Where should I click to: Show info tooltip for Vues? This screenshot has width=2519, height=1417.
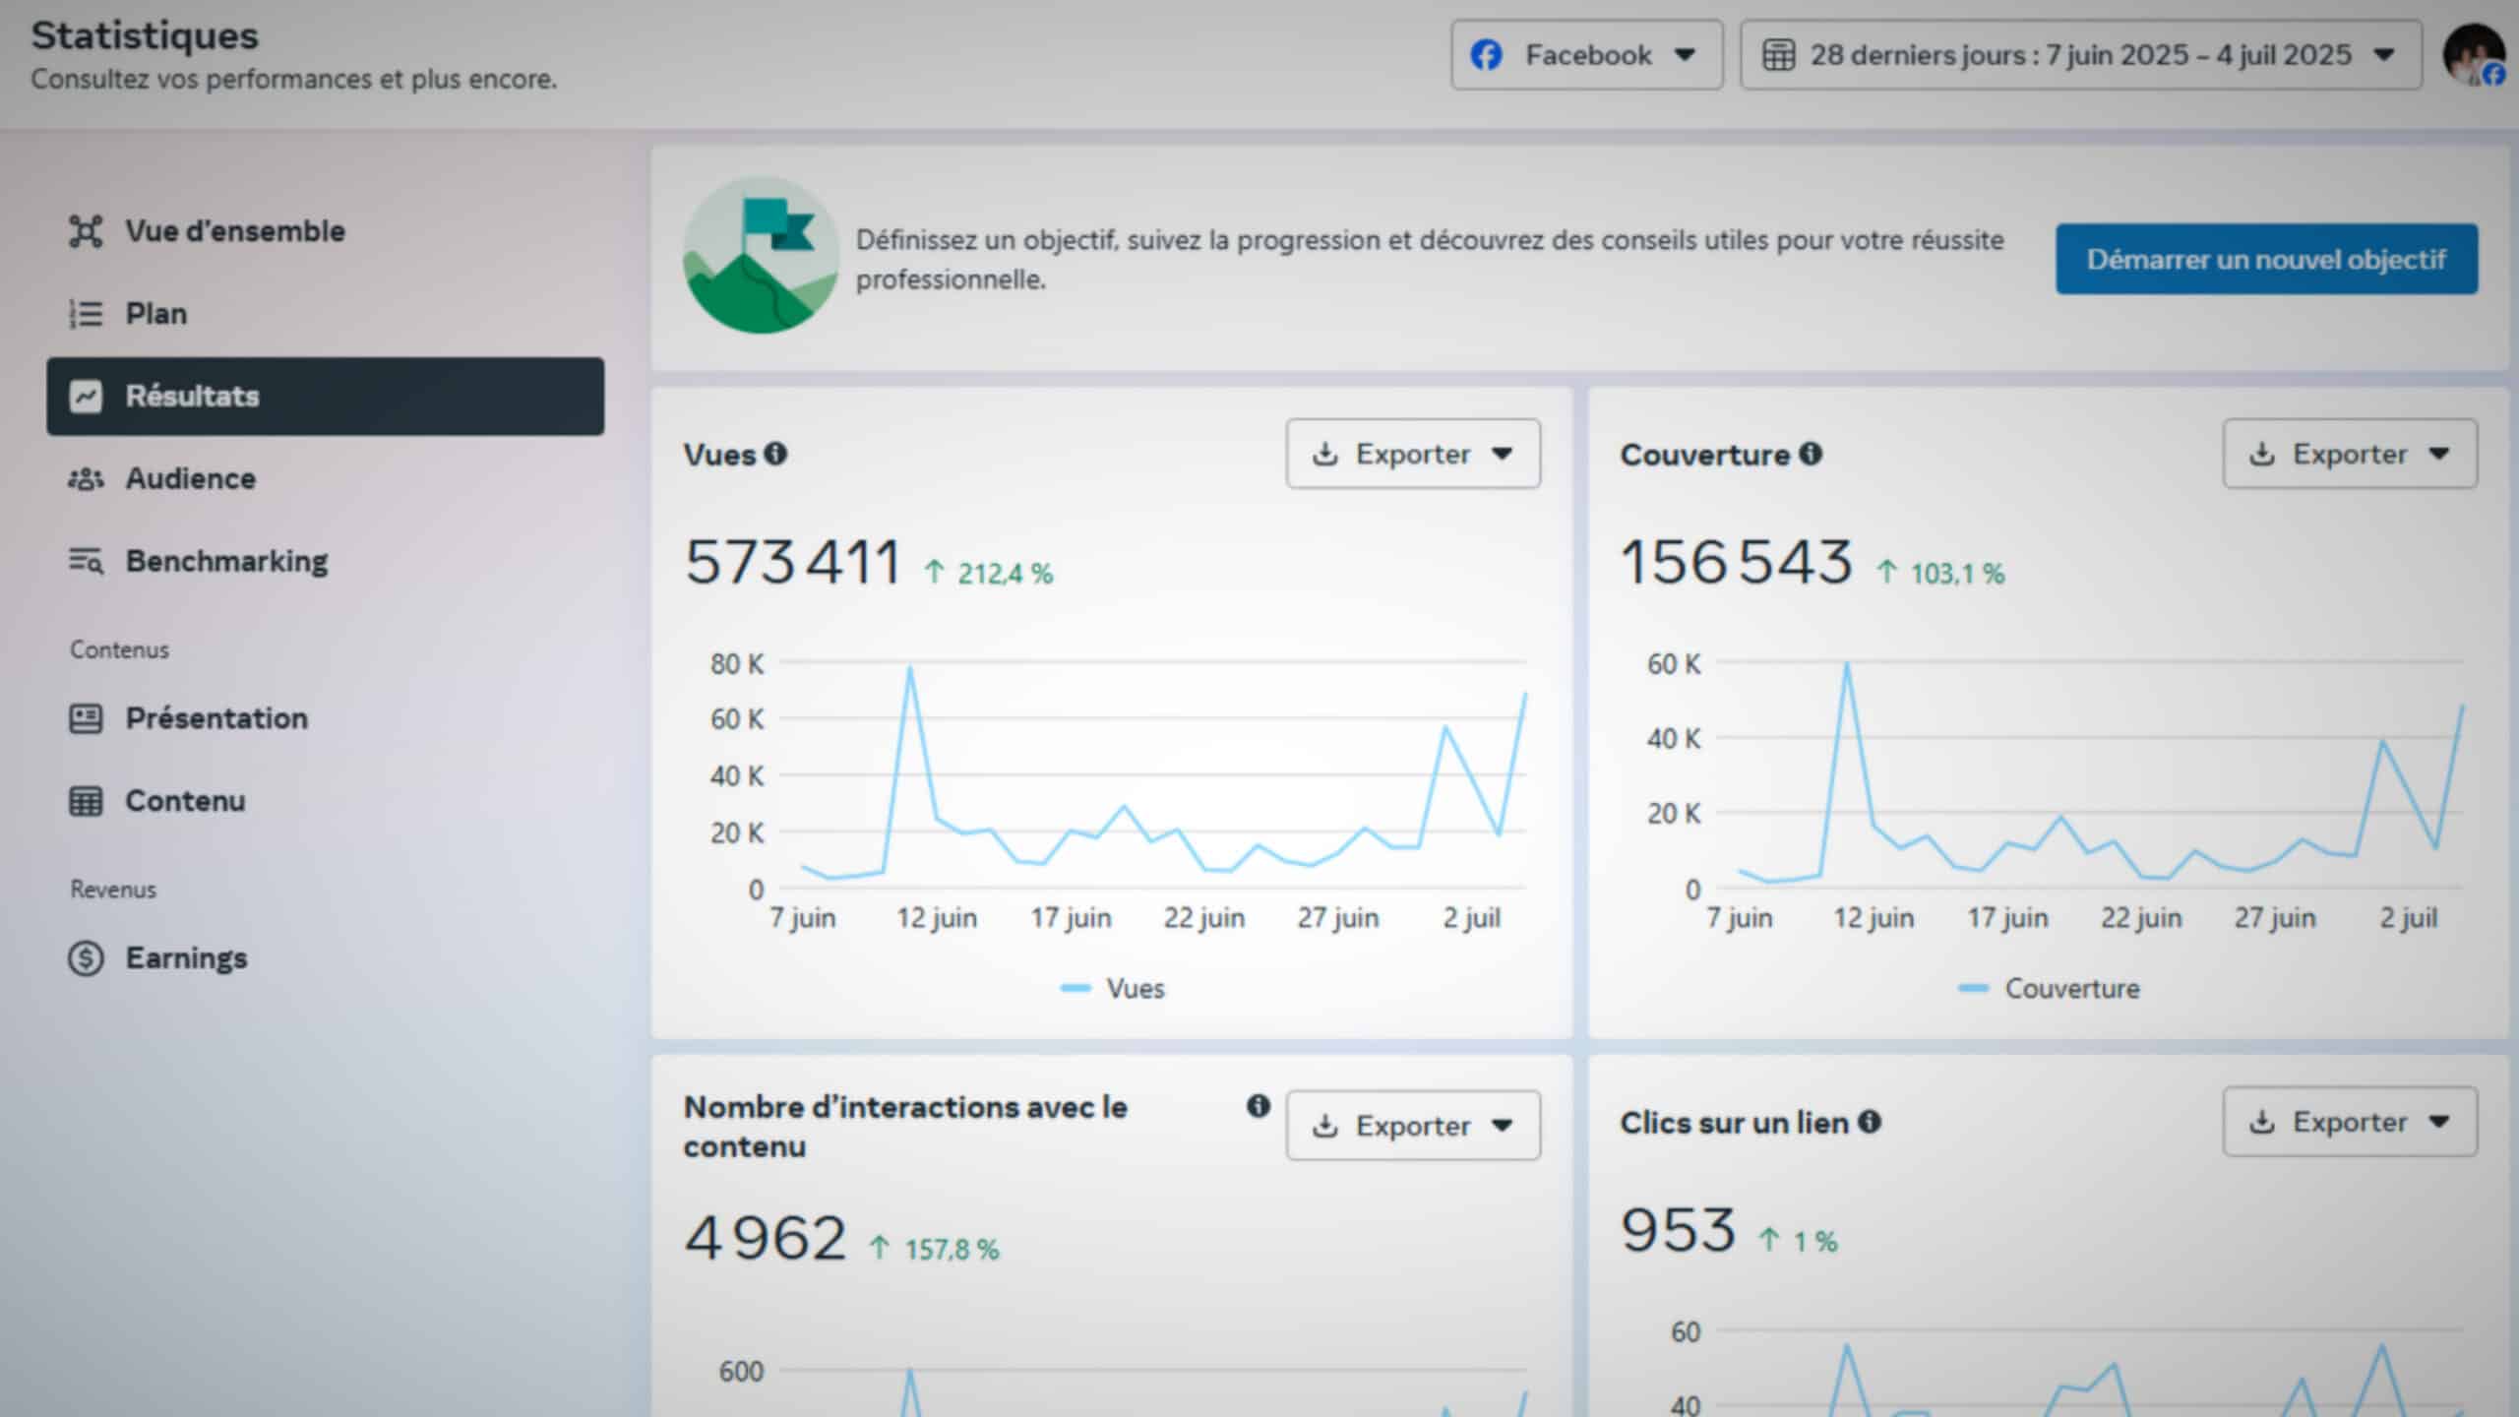[775, 454]
